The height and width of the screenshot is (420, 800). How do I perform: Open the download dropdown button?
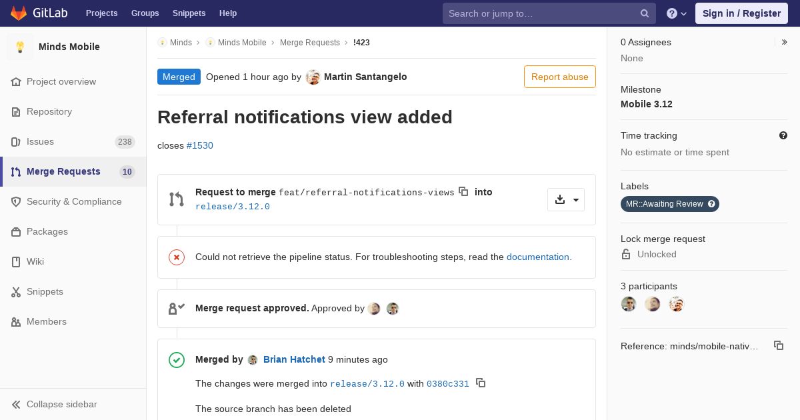(566, 199)
